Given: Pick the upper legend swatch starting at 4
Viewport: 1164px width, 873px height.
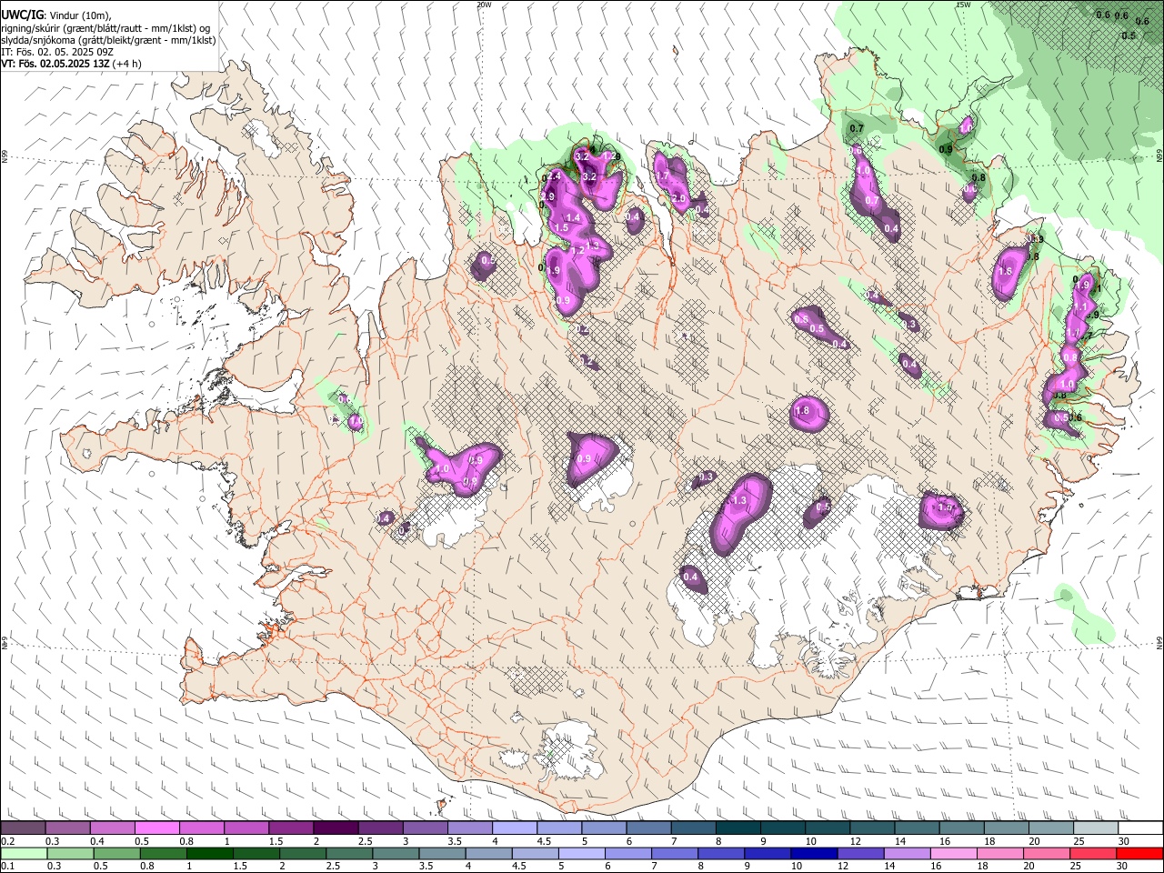Looking at the screenshot, I should 516,828.
